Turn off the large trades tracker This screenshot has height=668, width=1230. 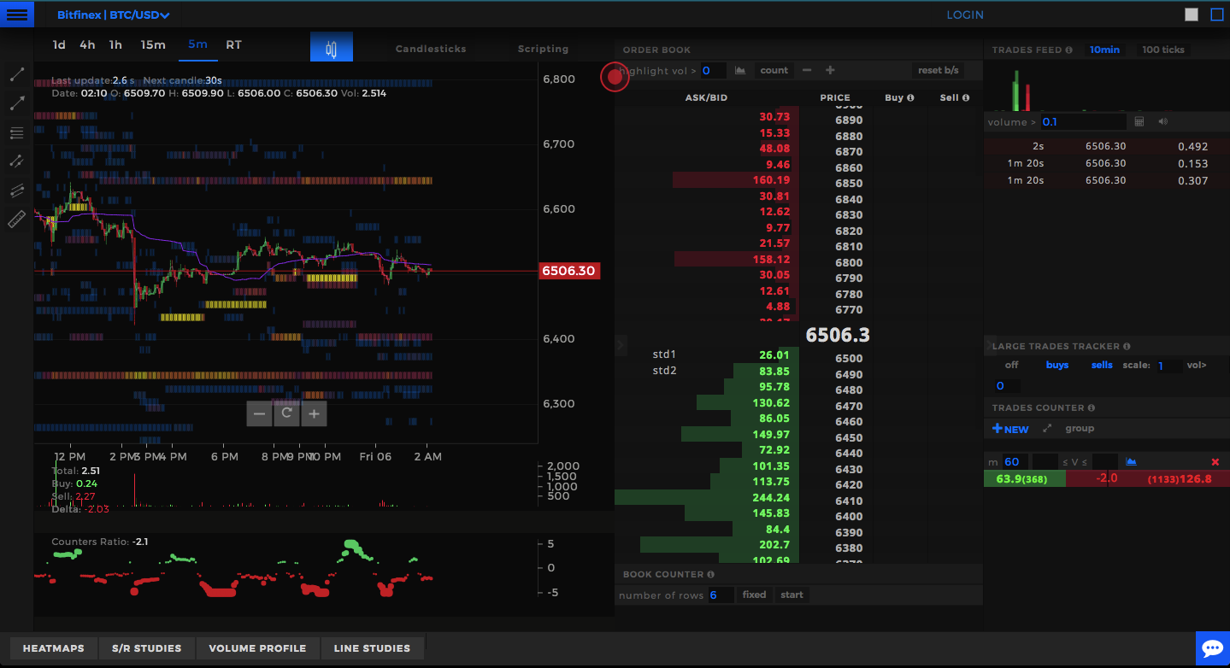point(1011,365)
